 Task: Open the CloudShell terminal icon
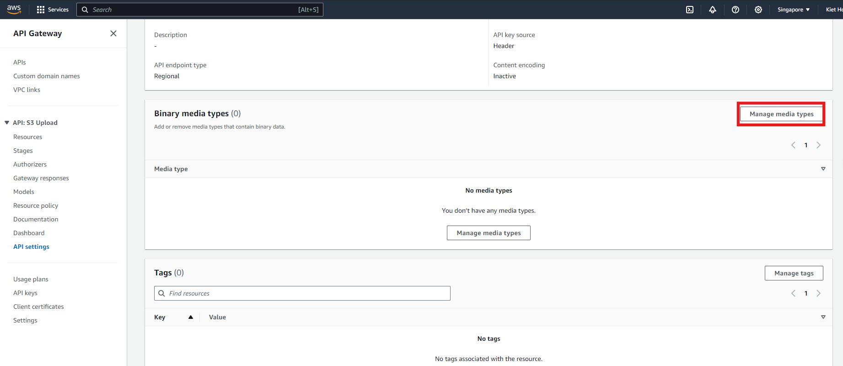pyautogui.click(x=690, y=10)
